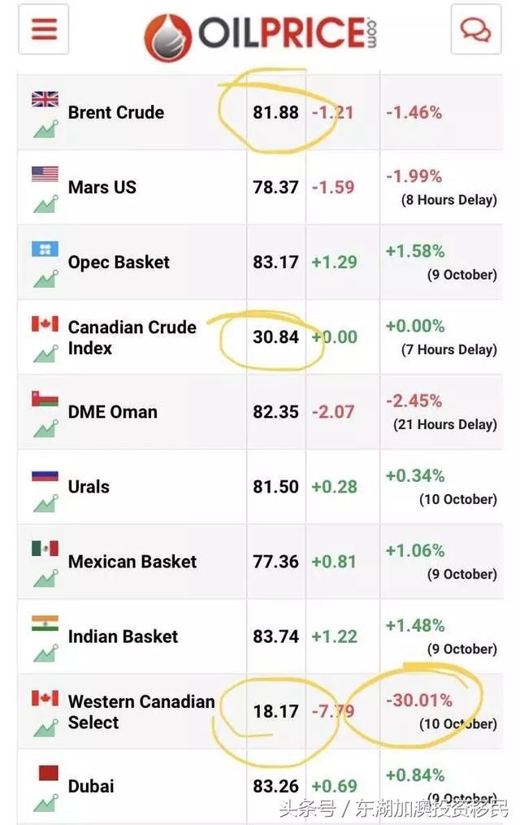Viewport: 520px width, 825px height.
Task: Select the Western Canadian Select label
Action: (x=141, y=711)
